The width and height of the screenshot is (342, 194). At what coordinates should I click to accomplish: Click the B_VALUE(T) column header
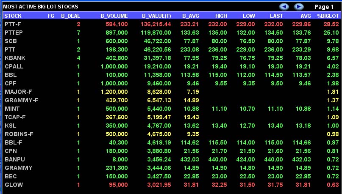pos(156,16)
